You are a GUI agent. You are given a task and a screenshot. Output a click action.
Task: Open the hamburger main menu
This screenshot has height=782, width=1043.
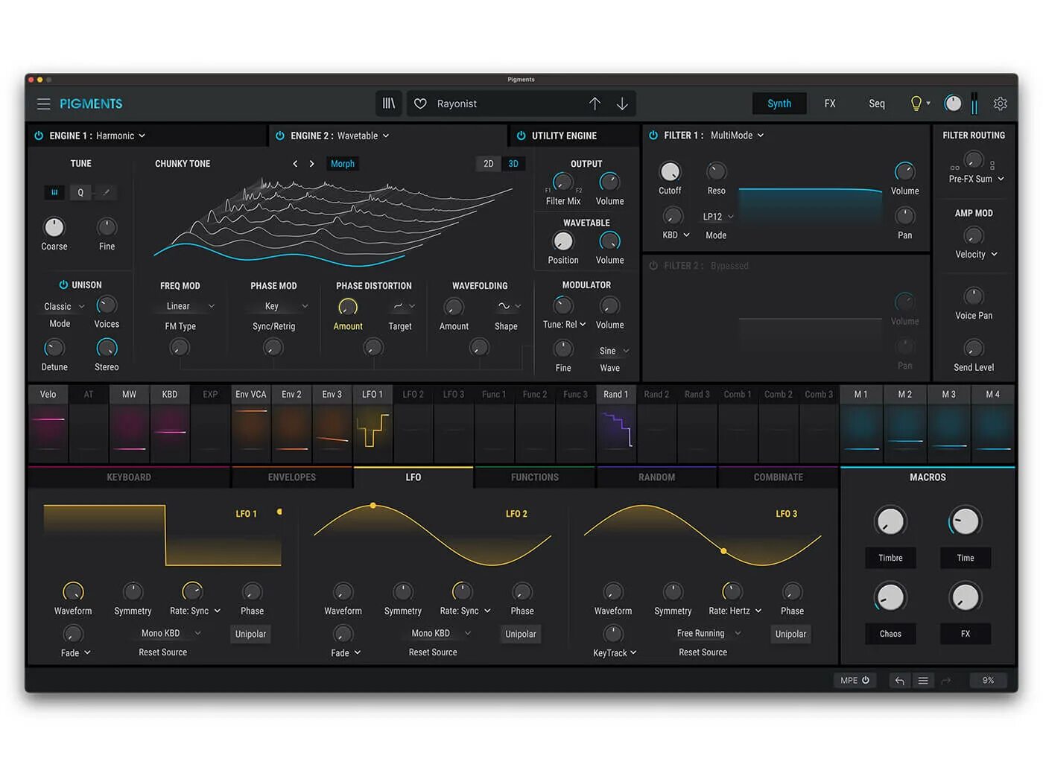click(x=44, y=104)
